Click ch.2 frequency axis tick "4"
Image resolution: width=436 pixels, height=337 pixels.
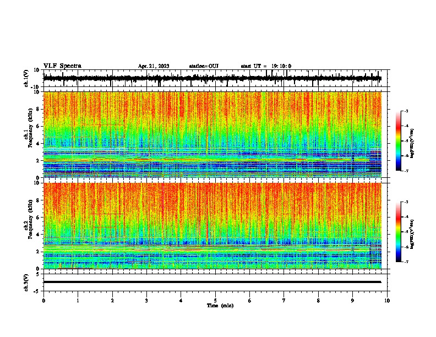[x=38, y=235]
